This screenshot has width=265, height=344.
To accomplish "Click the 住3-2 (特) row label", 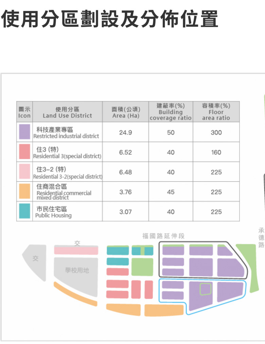I will [68, 173].
